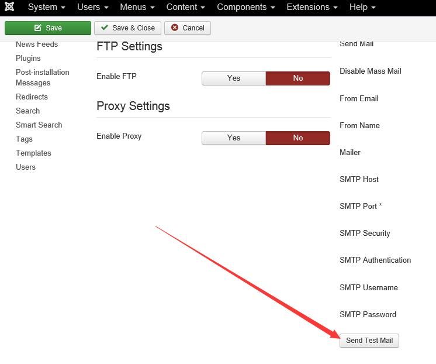
Task: Click the green Save button
Action: click(48, 28)
